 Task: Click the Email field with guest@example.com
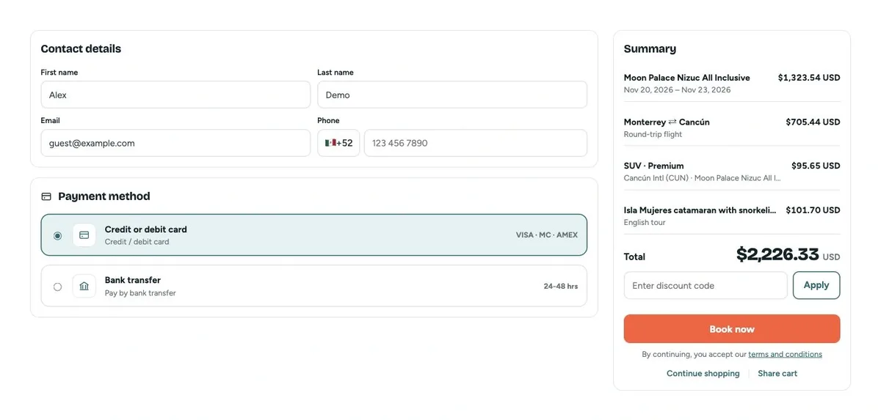[x=175, y=143]
